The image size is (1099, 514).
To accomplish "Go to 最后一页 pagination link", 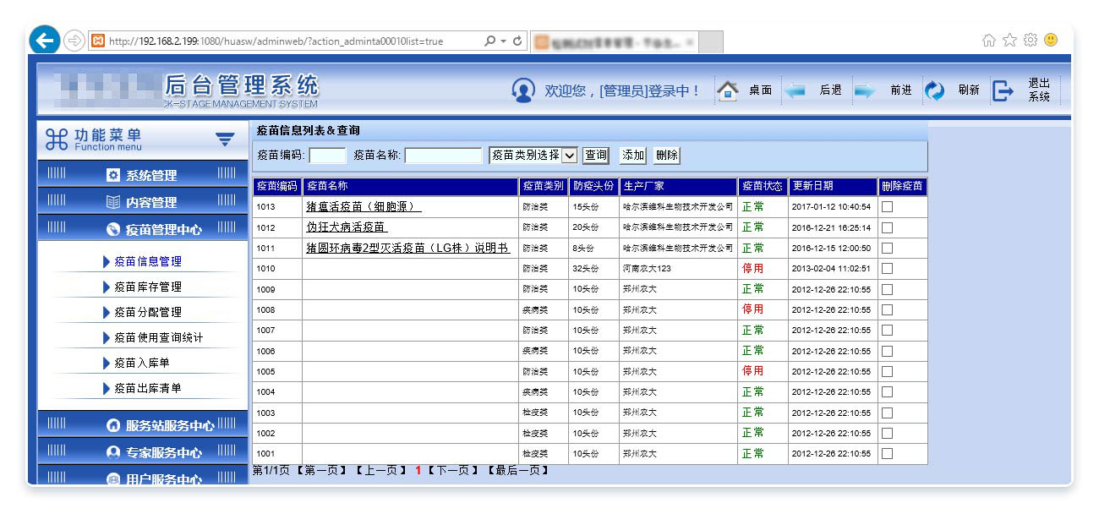I will (517, 470).
